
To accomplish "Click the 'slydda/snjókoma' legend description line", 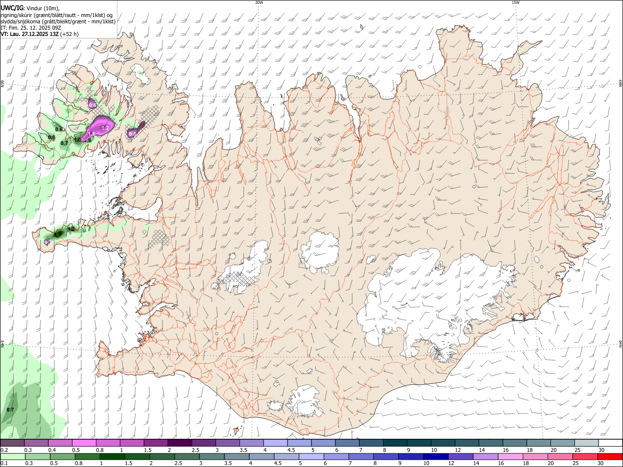I will [58, 21].
